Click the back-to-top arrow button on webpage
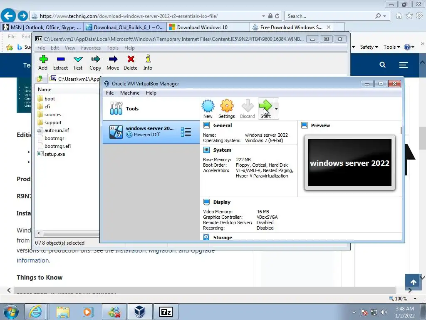 [x=414, y=282]
